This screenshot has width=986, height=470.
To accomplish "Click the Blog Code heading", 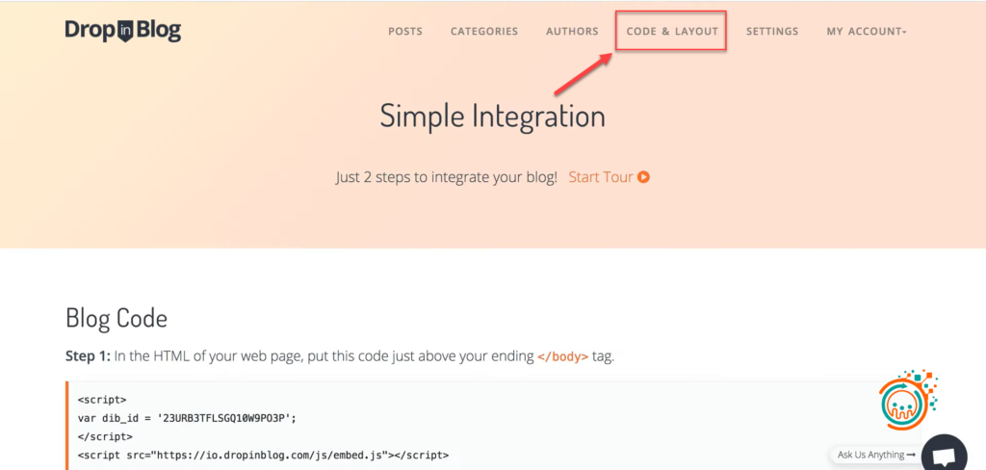I will pyautogui.click(x=117, y=318).
